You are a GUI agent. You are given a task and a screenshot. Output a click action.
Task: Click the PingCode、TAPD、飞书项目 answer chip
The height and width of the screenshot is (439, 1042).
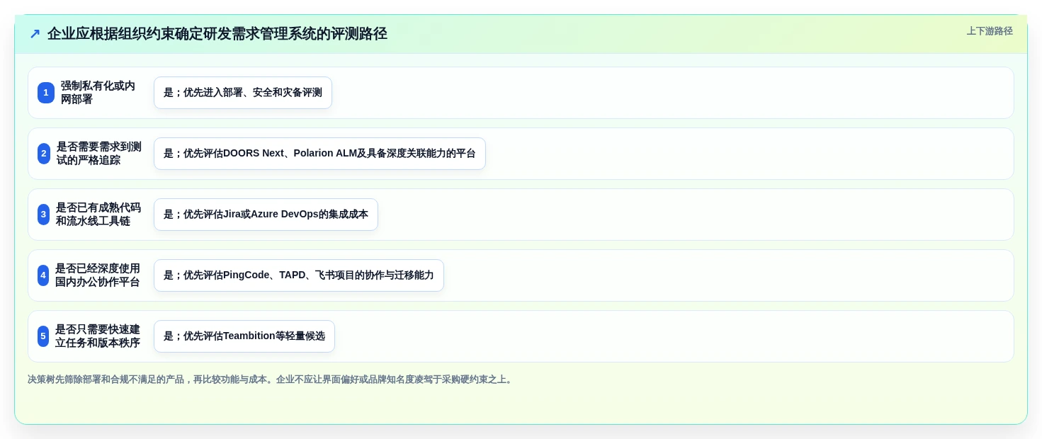coord(299,275)
